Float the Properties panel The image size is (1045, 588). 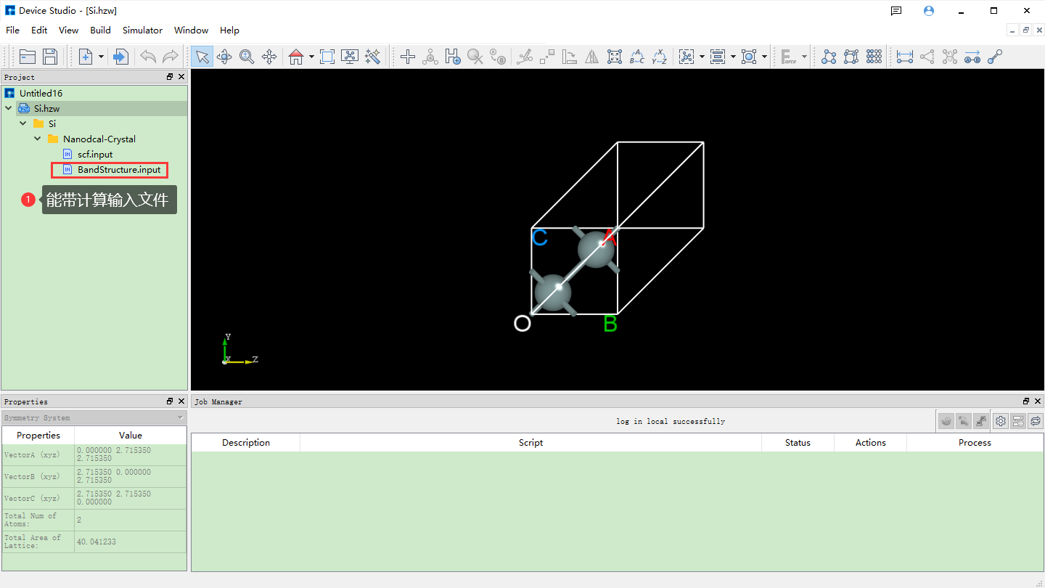tap(170, 401)
